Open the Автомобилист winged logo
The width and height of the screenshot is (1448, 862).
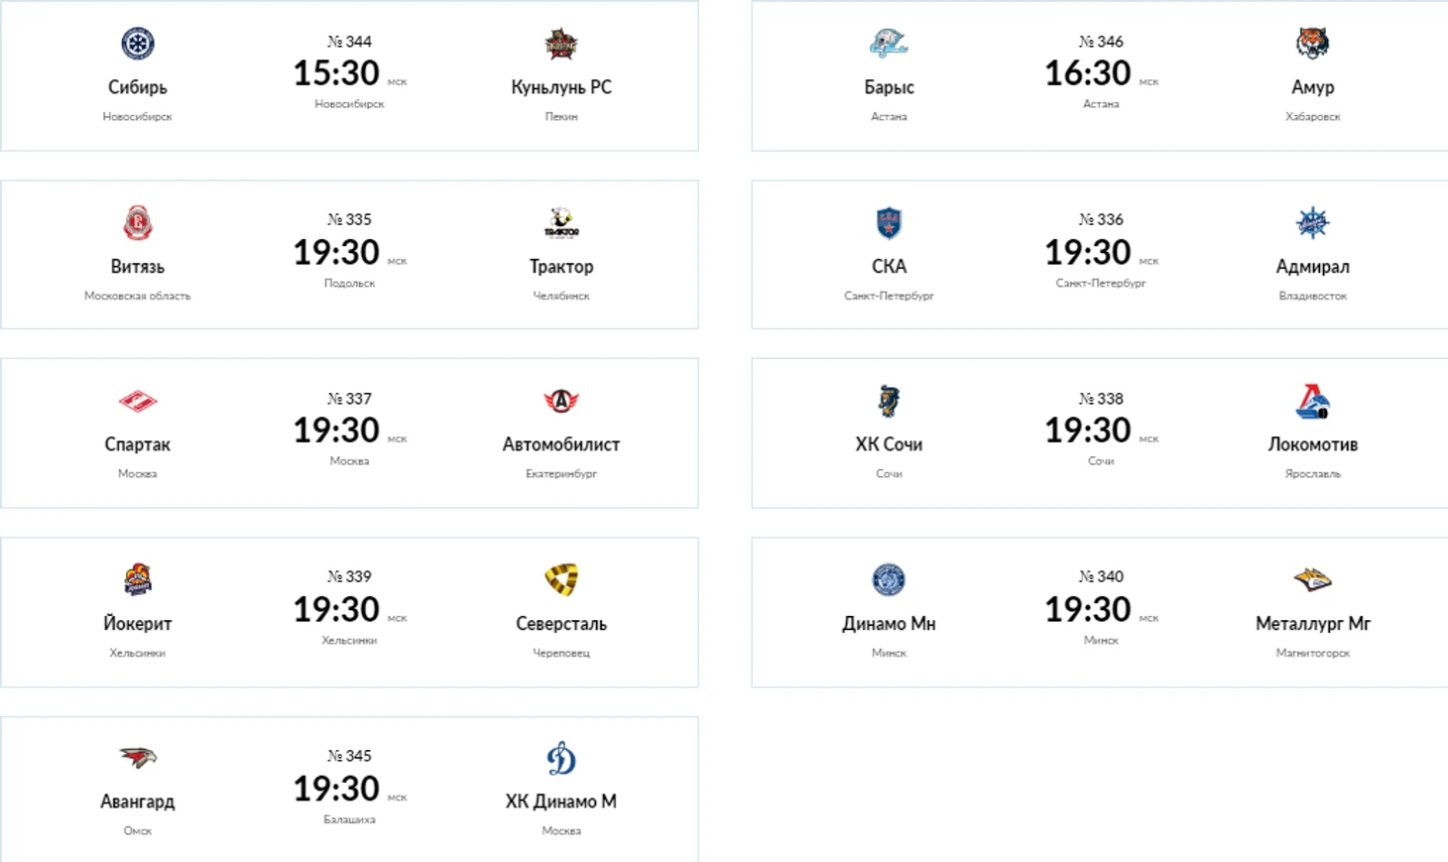[x=561, y=401]
